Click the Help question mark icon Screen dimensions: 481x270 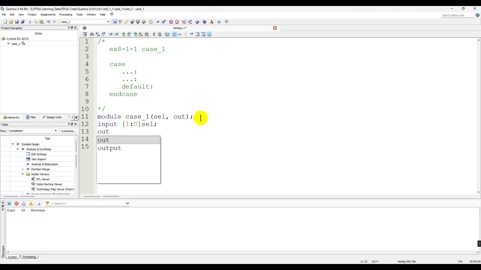[219, 22]
